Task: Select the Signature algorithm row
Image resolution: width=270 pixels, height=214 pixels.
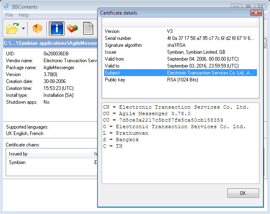Action: coord(181,45)
